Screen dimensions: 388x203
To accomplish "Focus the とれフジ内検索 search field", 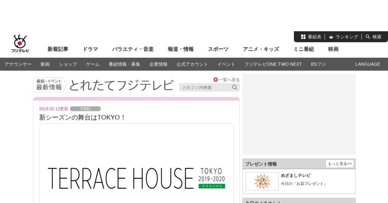I will [205, 87].
